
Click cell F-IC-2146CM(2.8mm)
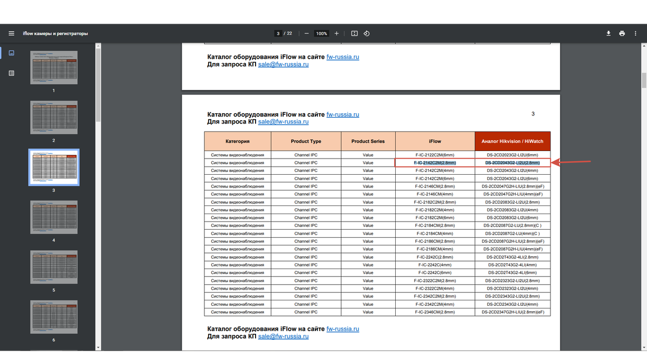pos(435,186)
